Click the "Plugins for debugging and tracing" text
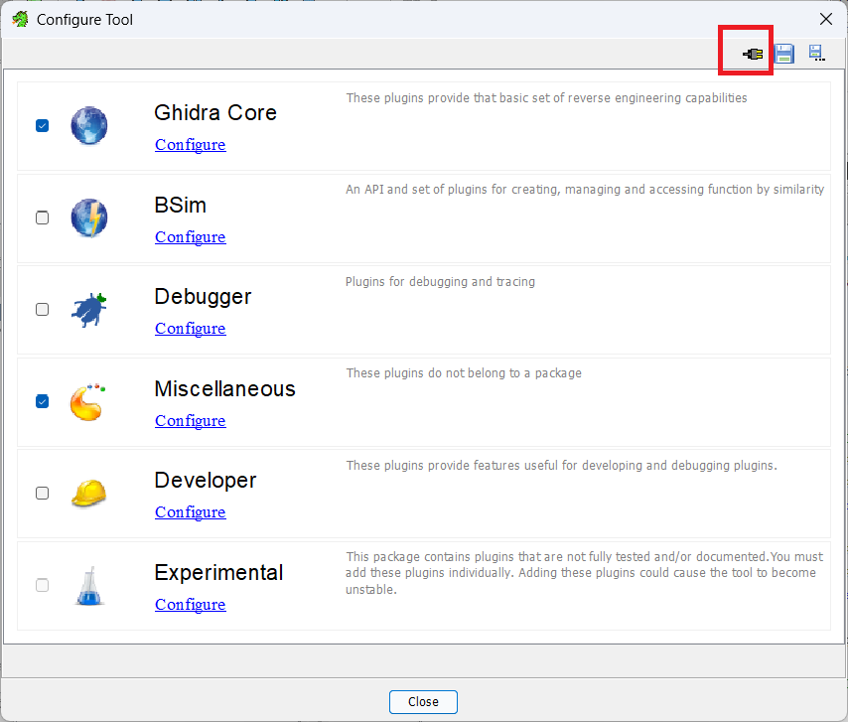Viewport: 848px width, 722px height. point(440,282)
